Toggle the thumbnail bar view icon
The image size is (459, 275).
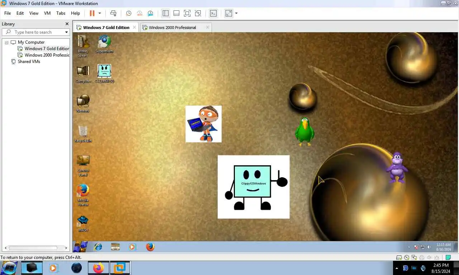point(176,13)
